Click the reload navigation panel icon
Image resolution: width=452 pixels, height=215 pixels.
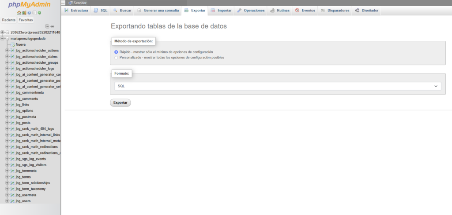tap(39, 13)
